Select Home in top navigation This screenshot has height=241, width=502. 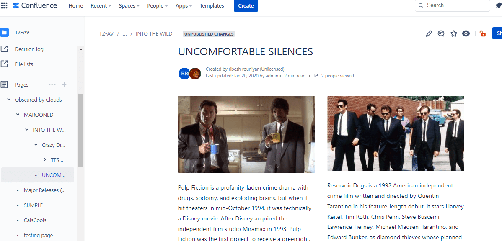pyautogui.click(x=76, y=5)
